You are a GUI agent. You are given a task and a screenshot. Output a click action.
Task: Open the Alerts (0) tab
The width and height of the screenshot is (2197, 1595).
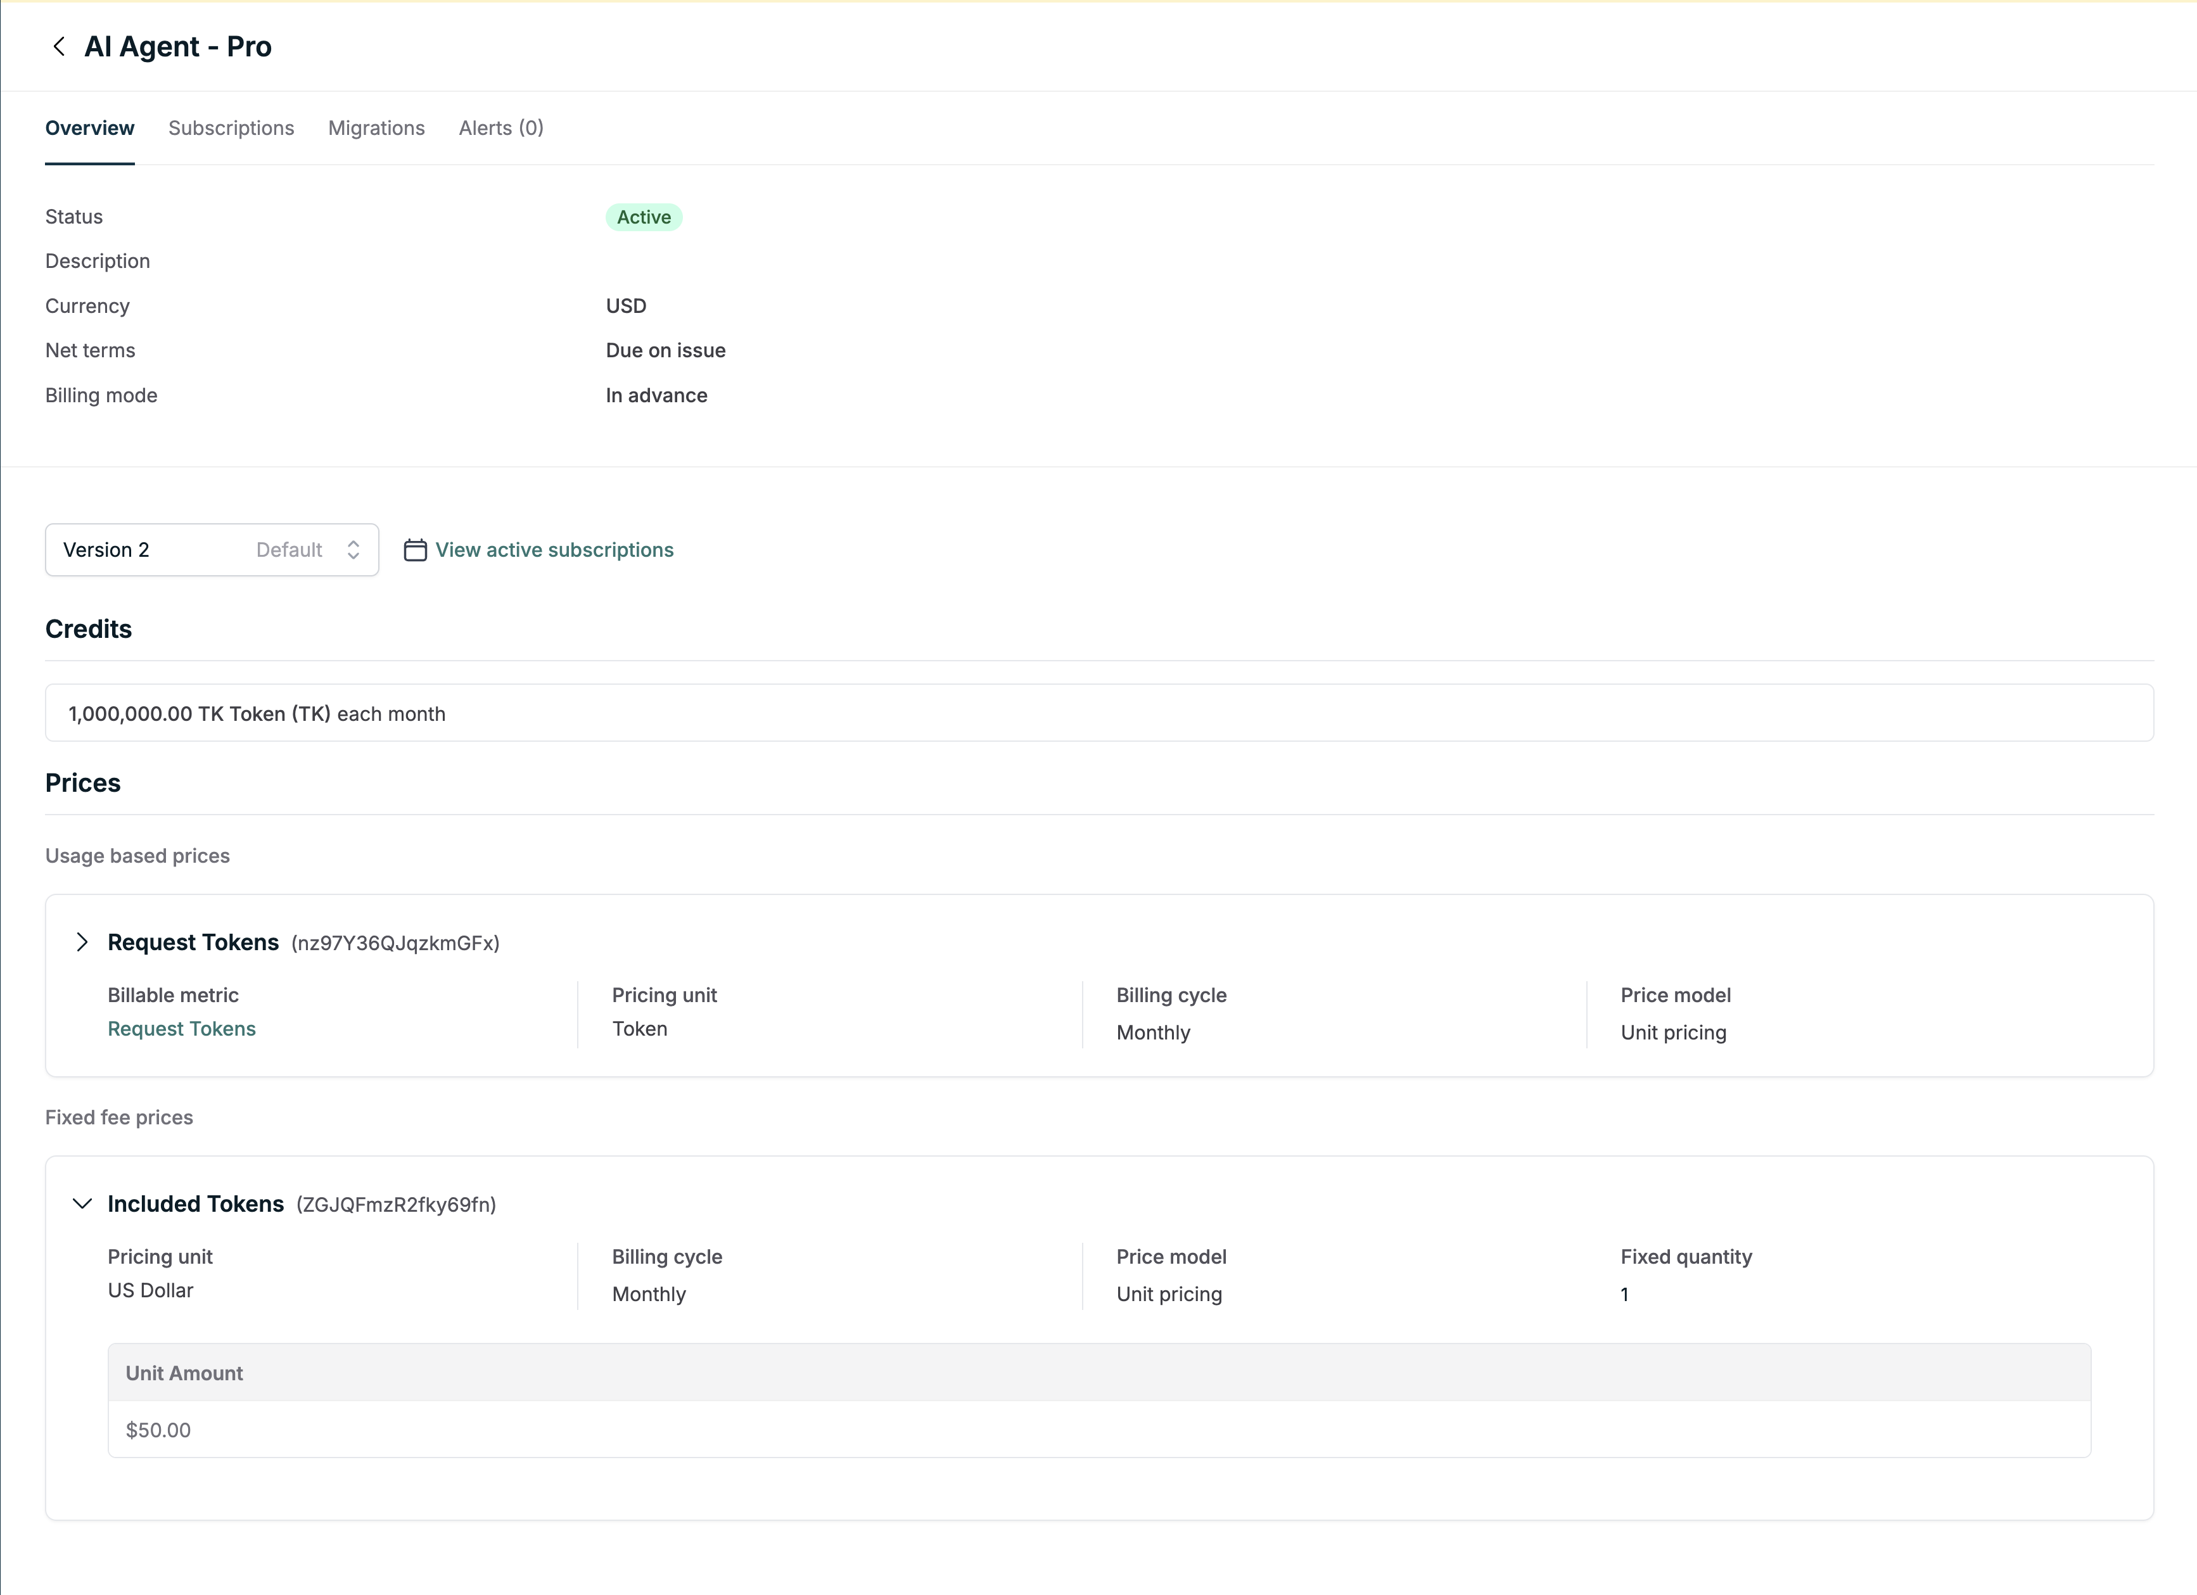(501, 128)
